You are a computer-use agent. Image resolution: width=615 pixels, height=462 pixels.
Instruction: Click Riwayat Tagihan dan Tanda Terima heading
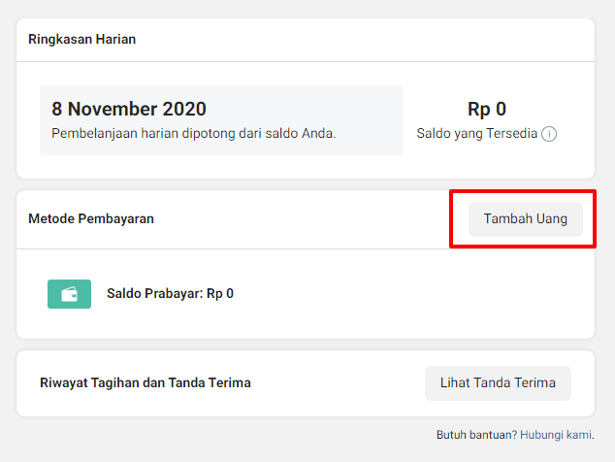pyautogui.click(x=145, y=383)
